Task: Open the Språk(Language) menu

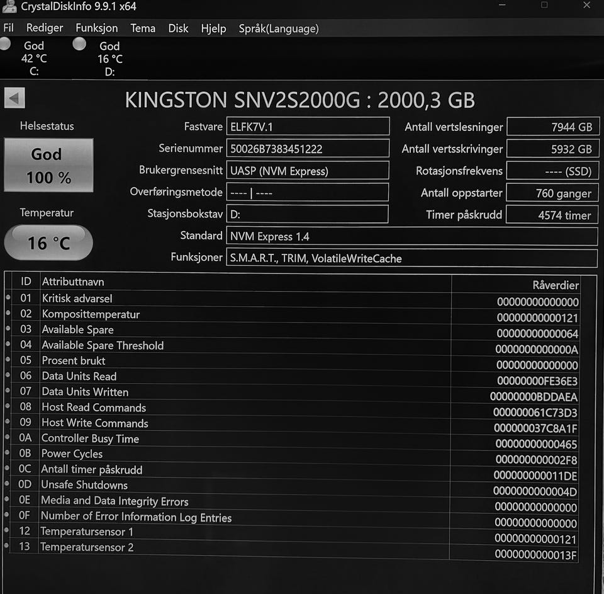Action: pyautogui.click(x=279, y=28)
